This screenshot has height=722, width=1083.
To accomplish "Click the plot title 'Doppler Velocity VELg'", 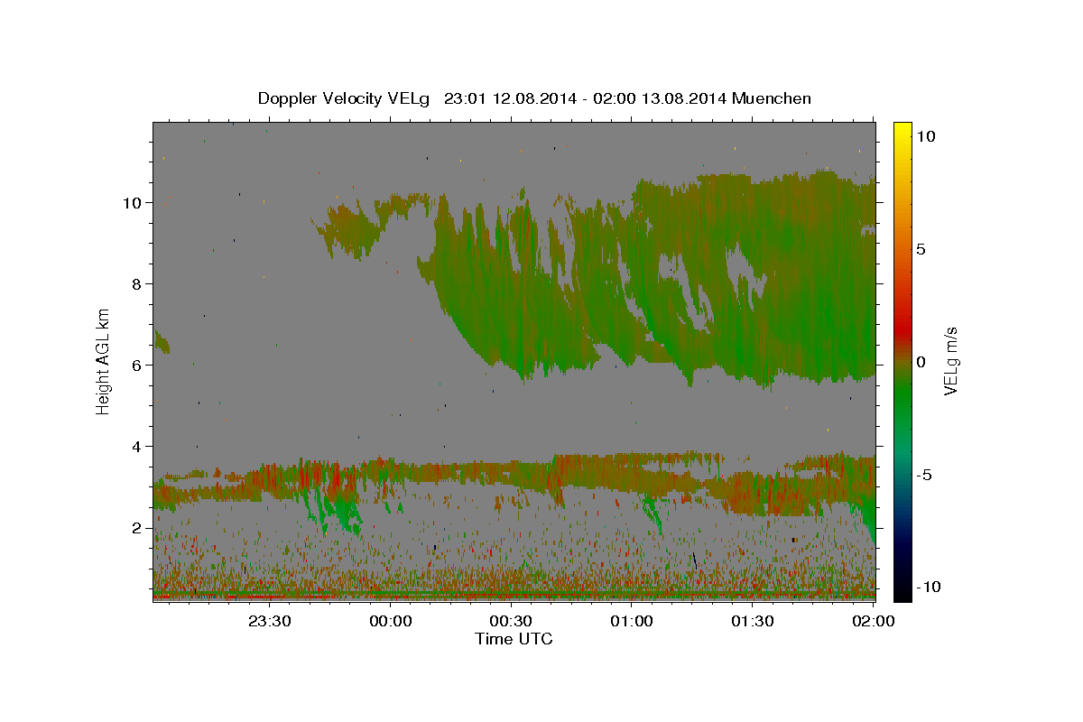I will (x=345, y=98).
